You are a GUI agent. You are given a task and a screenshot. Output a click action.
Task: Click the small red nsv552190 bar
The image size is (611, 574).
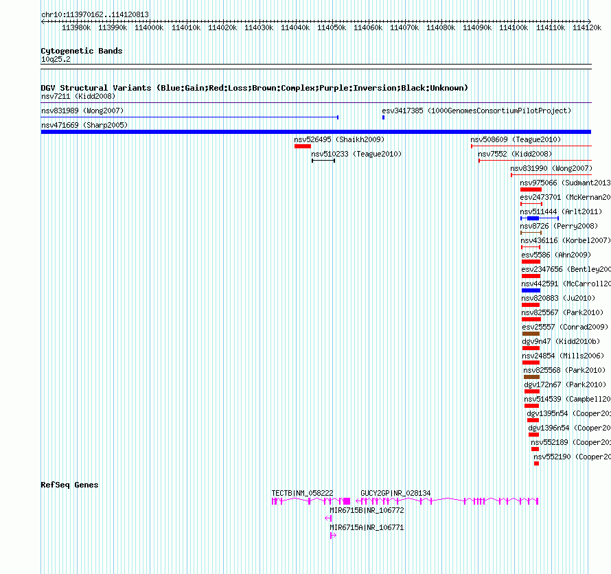(537, 463)
